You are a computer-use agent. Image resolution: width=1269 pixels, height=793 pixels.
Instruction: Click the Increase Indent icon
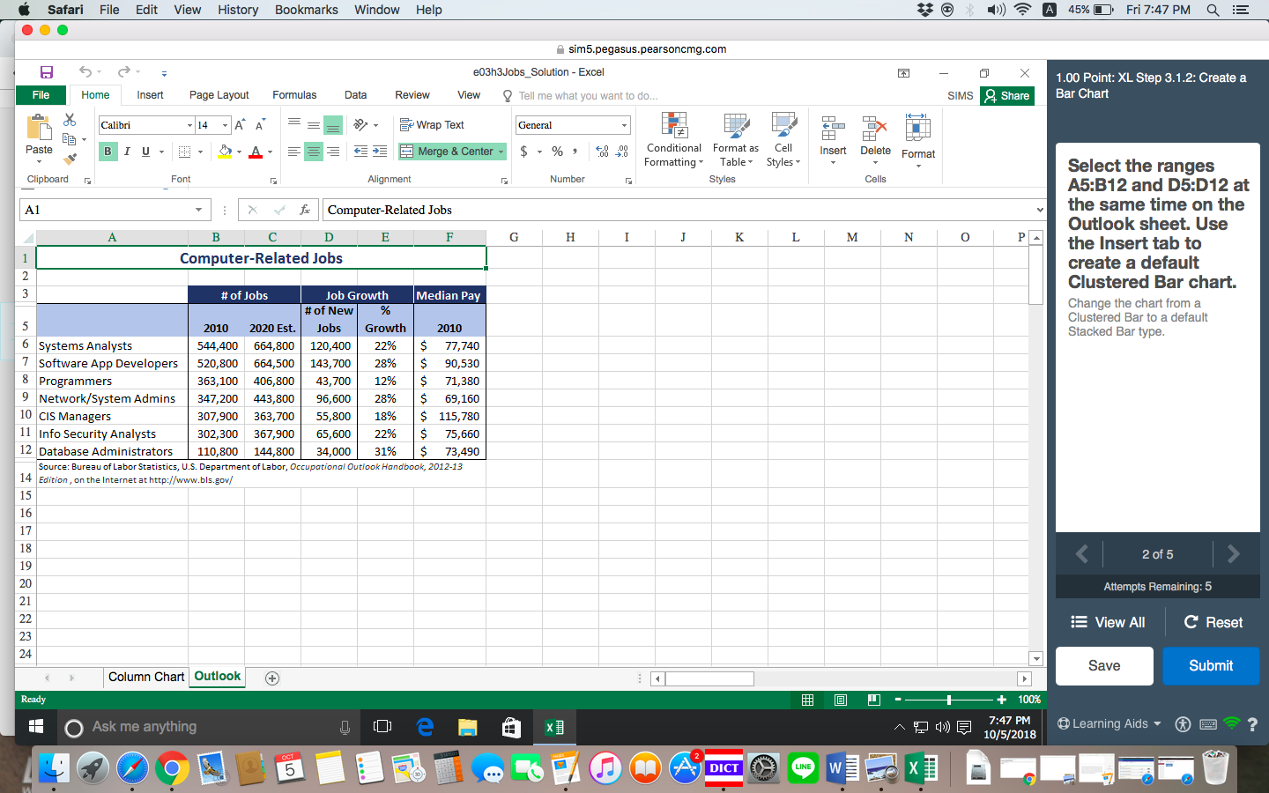[x=380, y=152]
